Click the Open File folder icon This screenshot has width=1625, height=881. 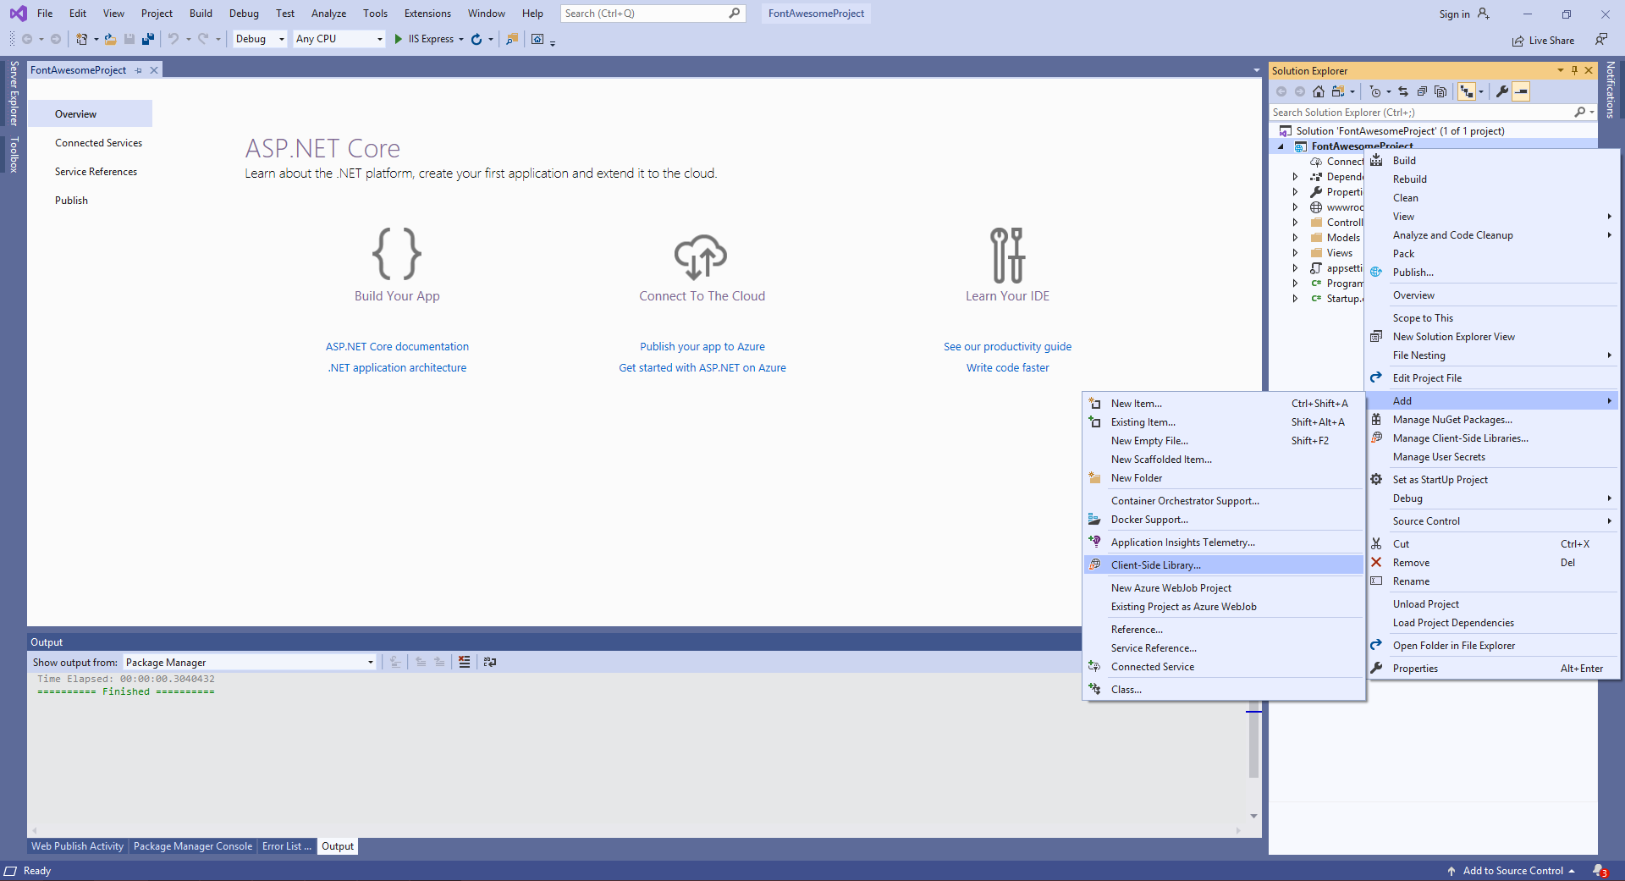[x=110, y=39]
